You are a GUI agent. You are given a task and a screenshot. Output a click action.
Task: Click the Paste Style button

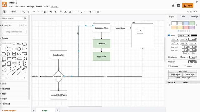(190, 75)
